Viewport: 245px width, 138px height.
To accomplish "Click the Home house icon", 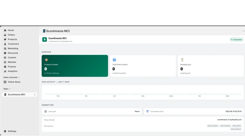I will [x=5, y=30].
